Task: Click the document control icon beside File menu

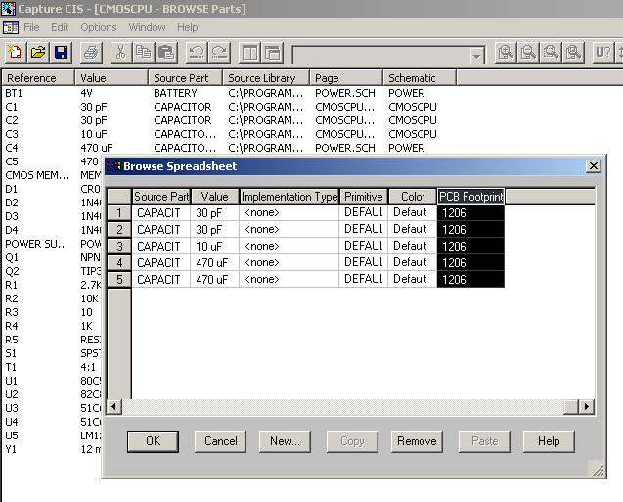Action: click(11, 27)
